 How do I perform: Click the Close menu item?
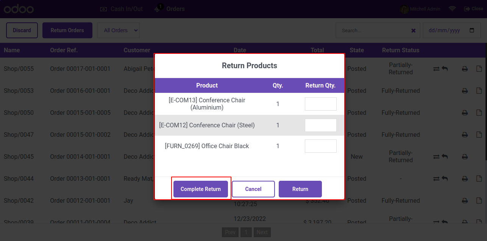pyautogui.click(x=473, y=8)
